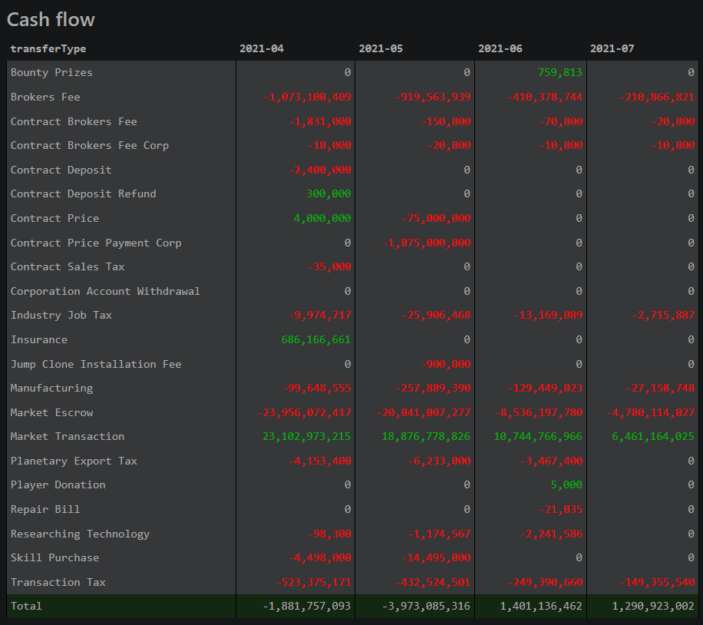This screenshot has width=703, height=625.
Task: Open the Cash flow panel title menu
Action: [51, 19]
